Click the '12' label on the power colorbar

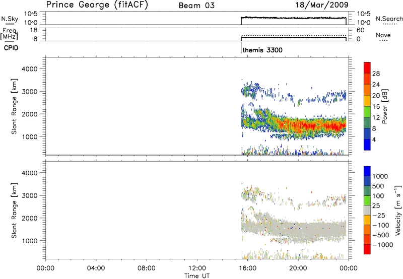pyautogui.click(x=376, y=118)
